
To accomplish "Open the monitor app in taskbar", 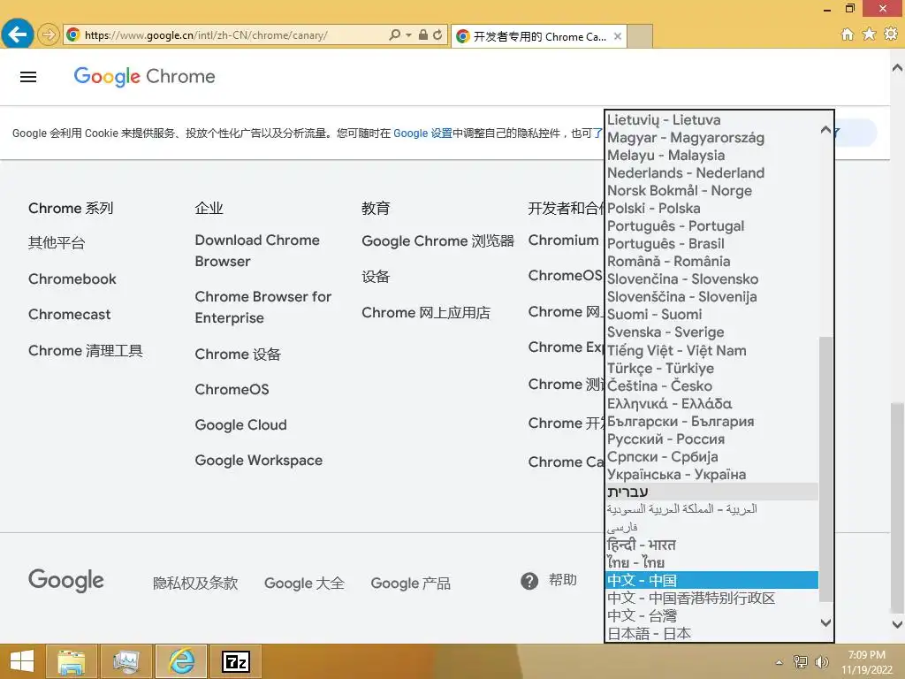I will point(125,661).
